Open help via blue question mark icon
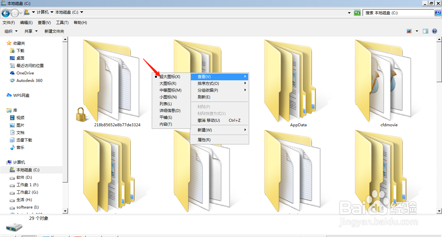 [x=435, y=31]
